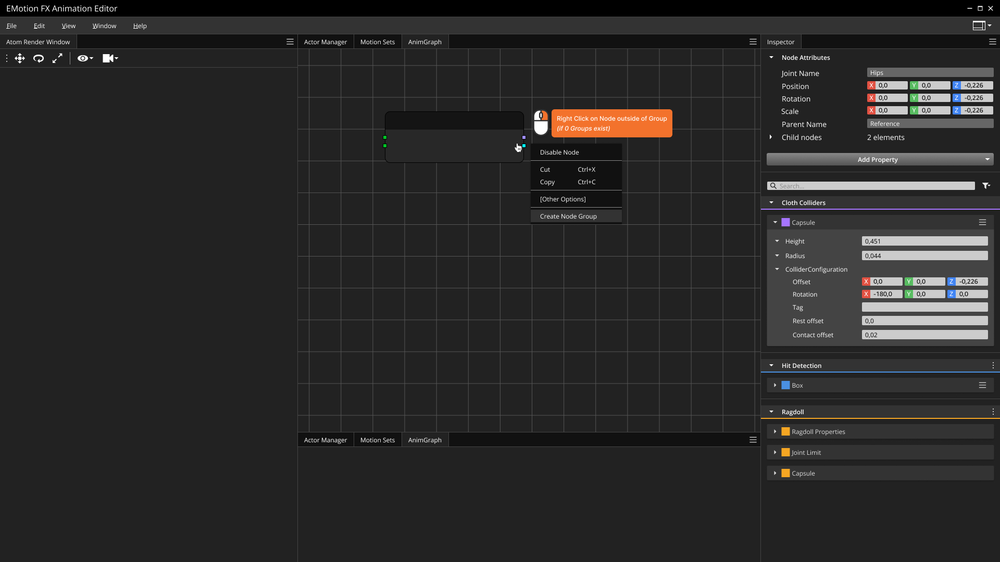The image size is (1000, 562).
Task: Select the Move tool
Action: (x=19, y=58)
